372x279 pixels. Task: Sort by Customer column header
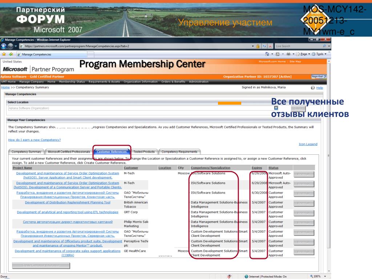click(x=131, y=168)
